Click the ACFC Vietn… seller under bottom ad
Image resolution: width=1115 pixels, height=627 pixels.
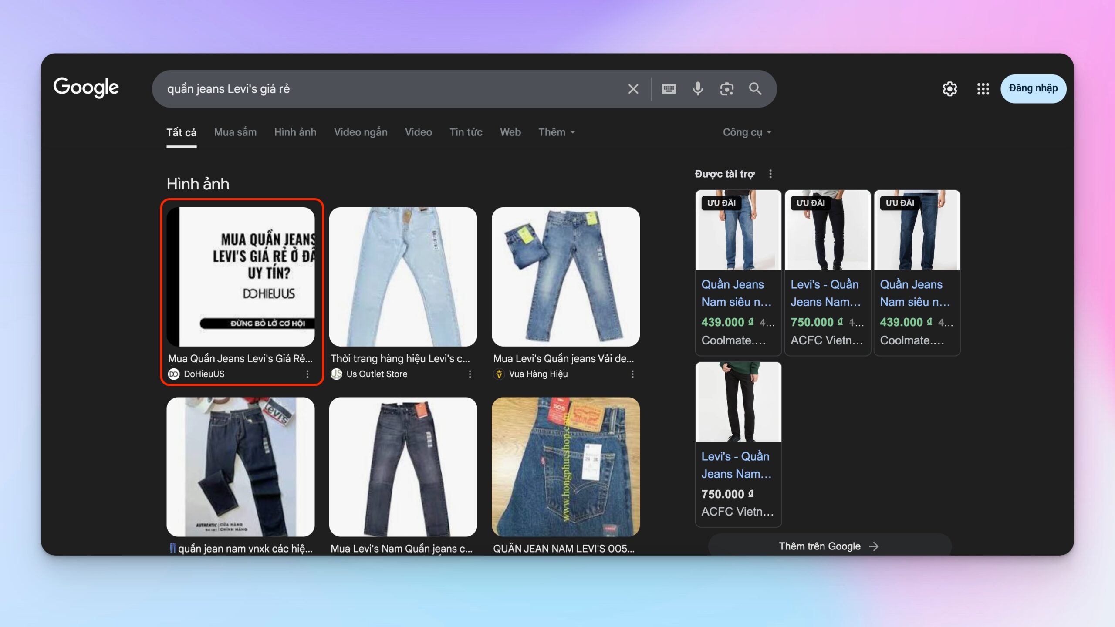737,512
